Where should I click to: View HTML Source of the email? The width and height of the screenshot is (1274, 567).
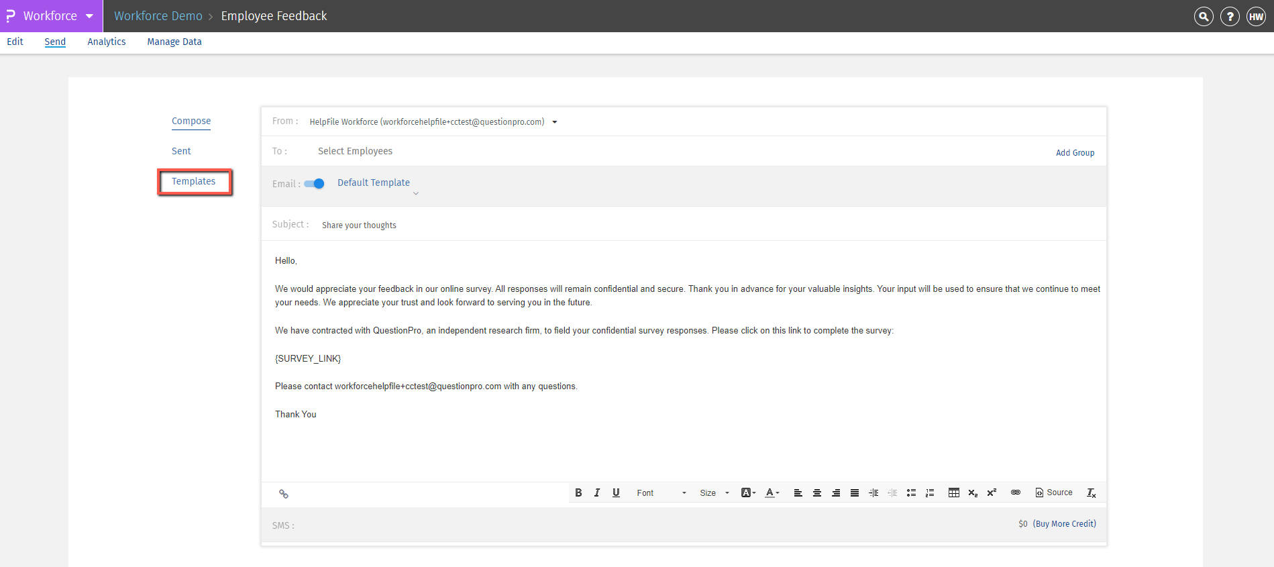(1054, 493)
